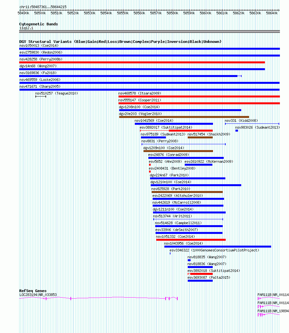Image resolution: width=289 pixels, height=333 pixels.
Task: Open the esv2422069 (Altshuler2010) label
Action: (178, 195)
